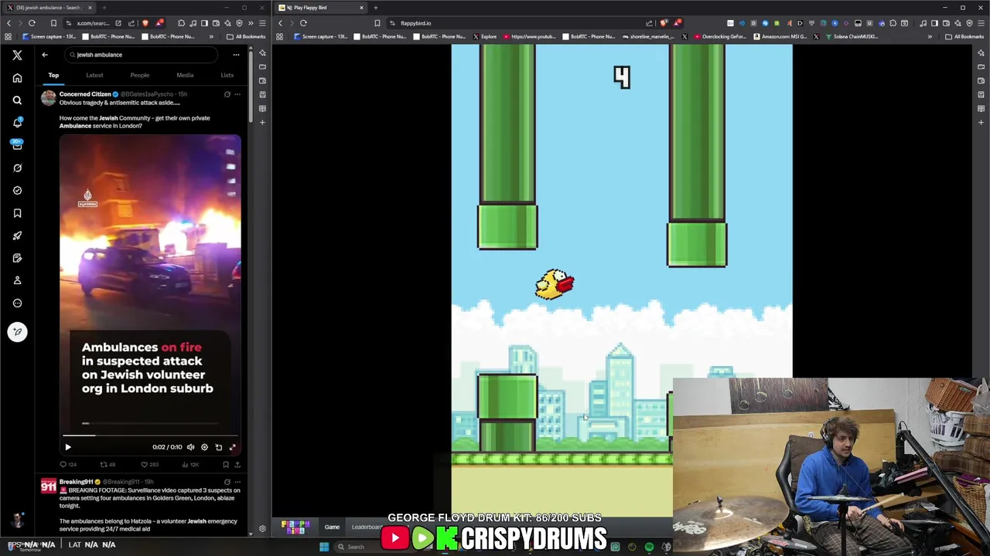This screenshot has height=556, width=990.
Task: Switch to the Latest search tab
Action: coord(94,75)
